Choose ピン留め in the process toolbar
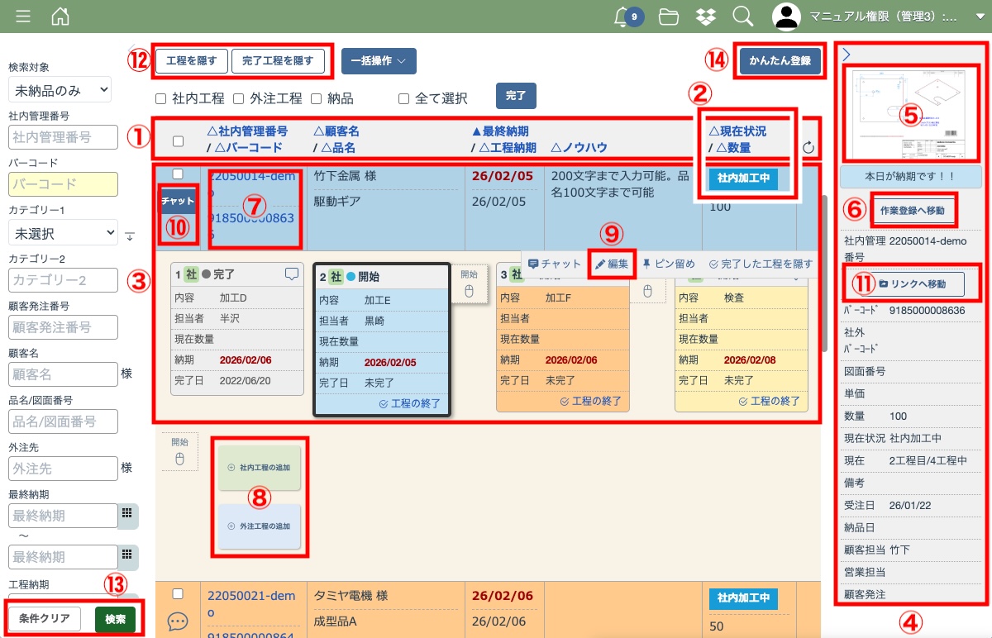 point(669,264)
